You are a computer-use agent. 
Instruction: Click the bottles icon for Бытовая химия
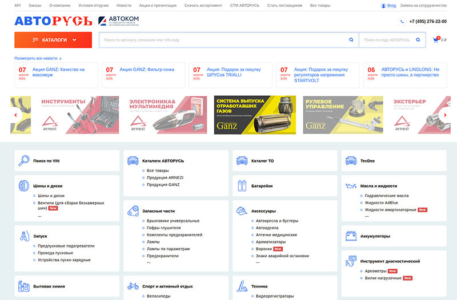click(x=24, y=286)
